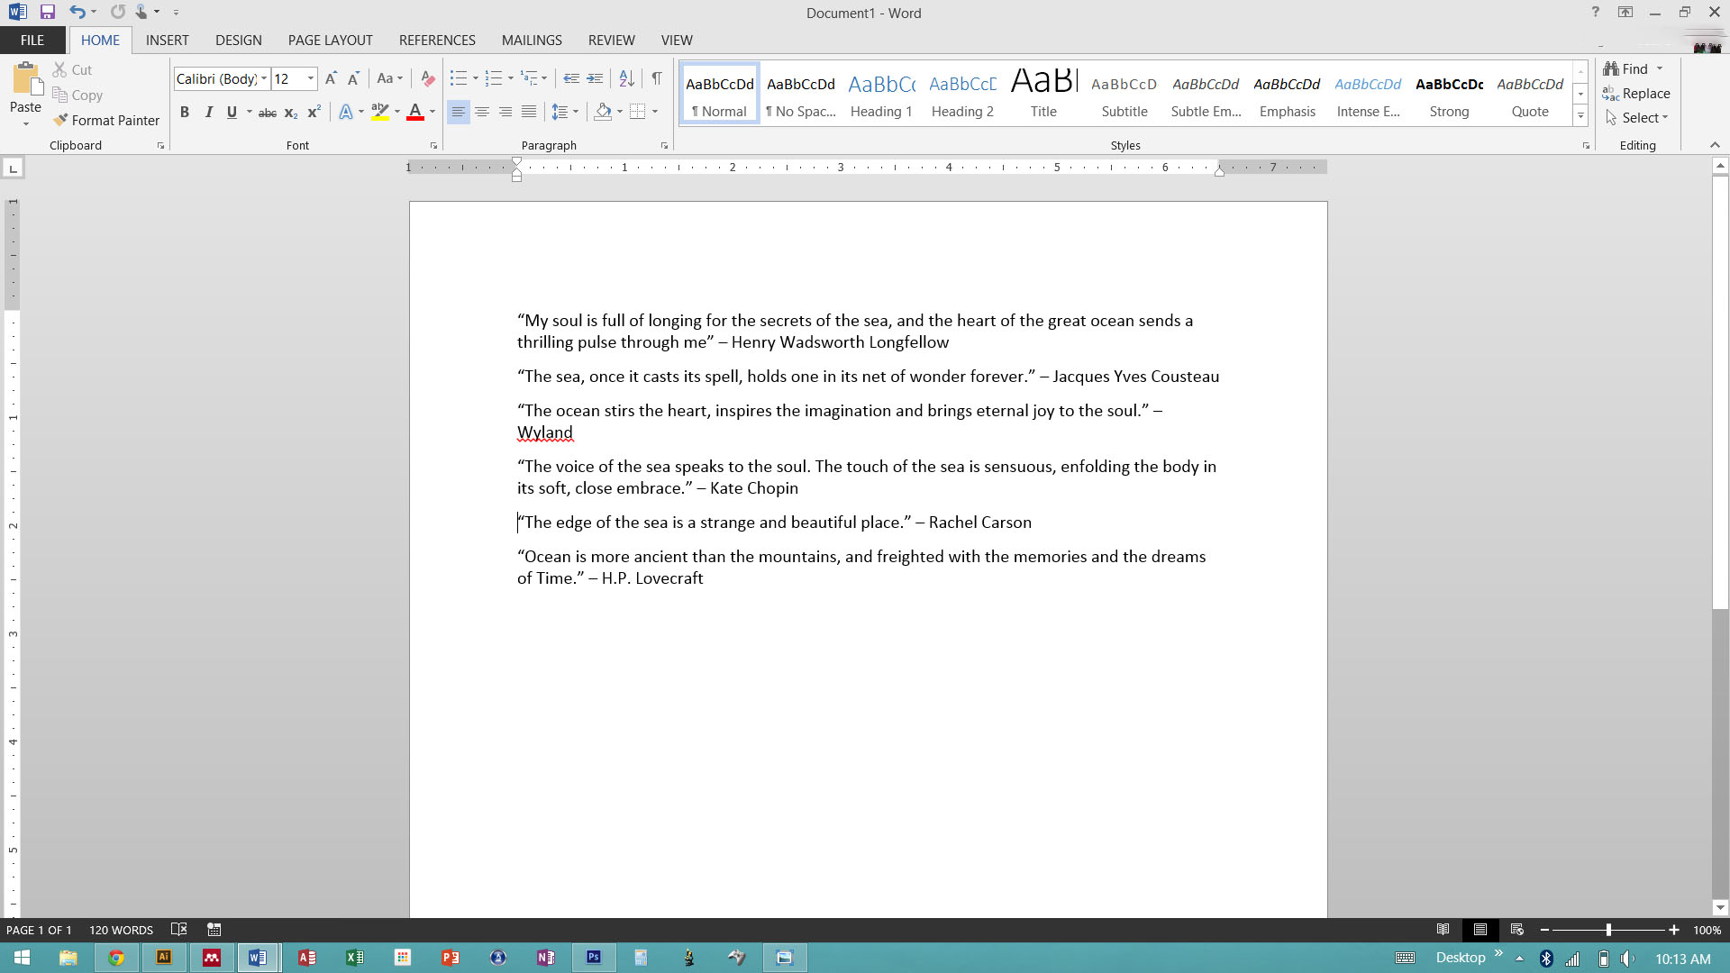Open Excel from the taskbar

[x=355, y=958]
